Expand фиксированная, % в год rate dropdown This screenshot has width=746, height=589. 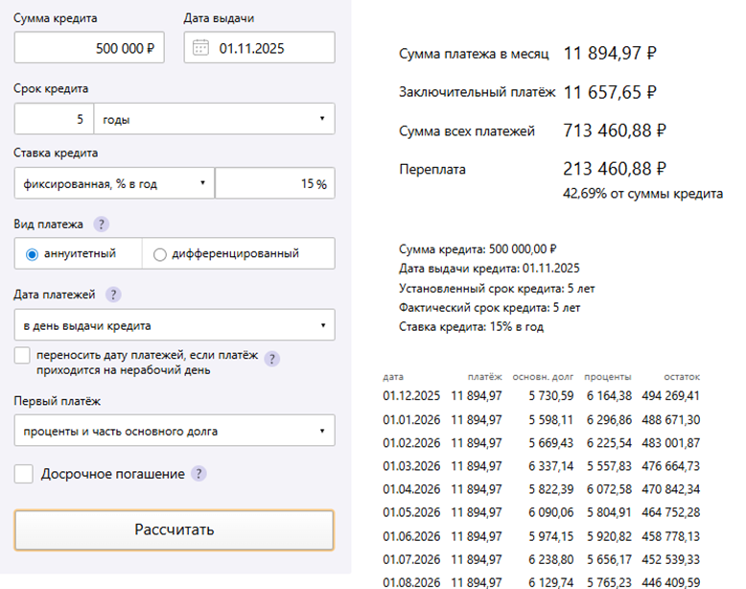[114, 183]
